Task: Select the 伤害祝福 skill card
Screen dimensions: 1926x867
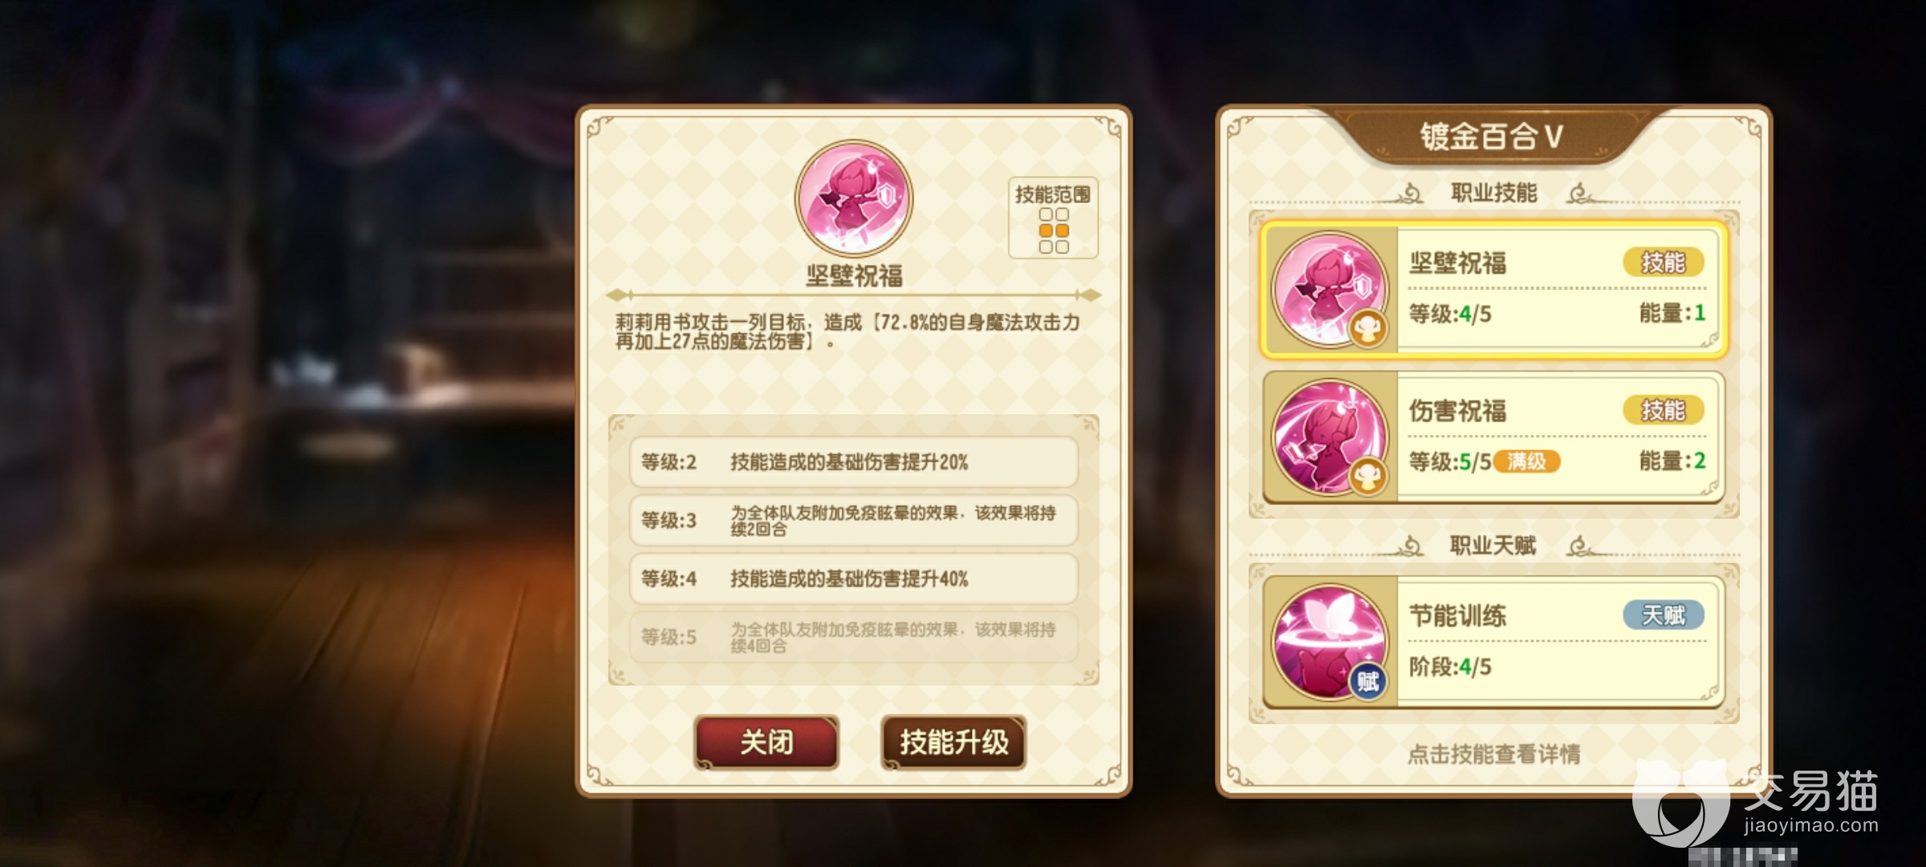Action: [x=1493, y=438]
